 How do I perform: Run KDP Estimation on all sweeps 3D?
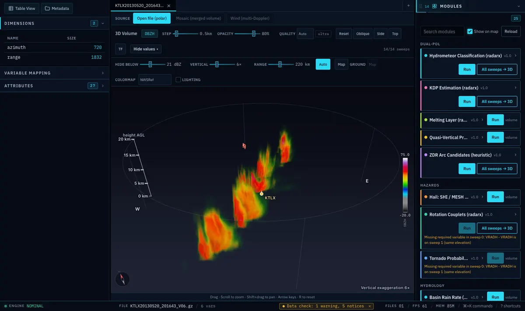click(x=497, y=101)
